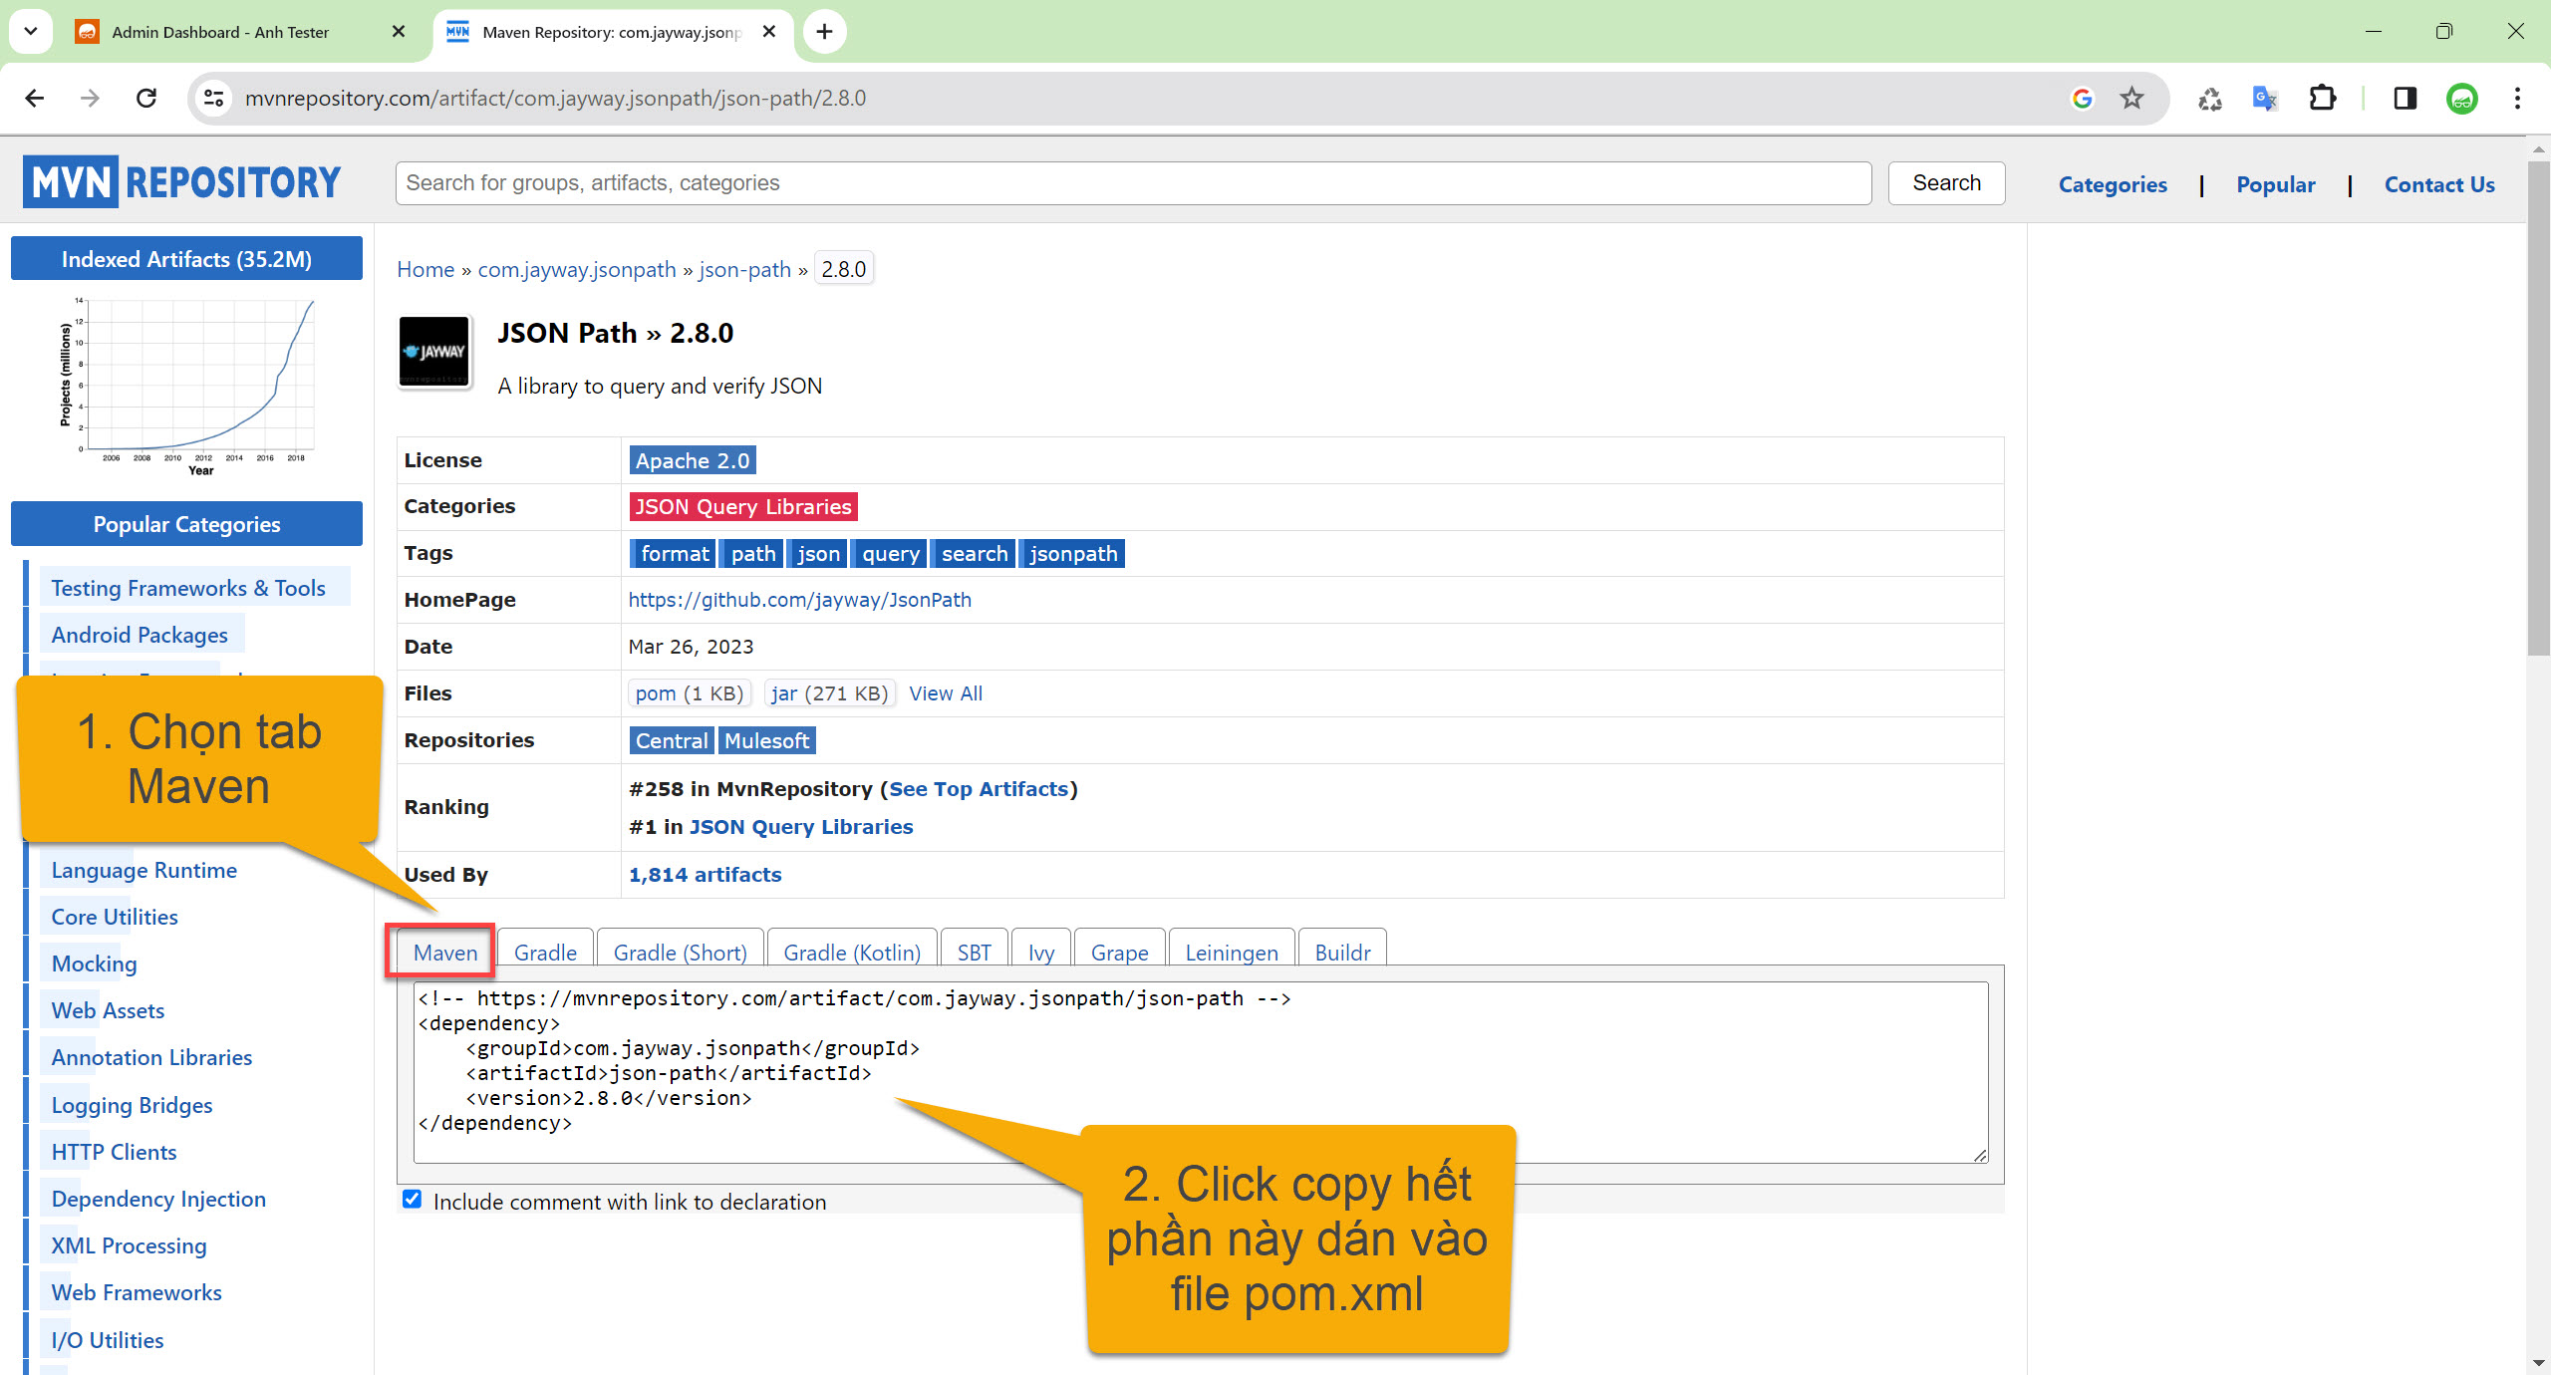Open See Top Artifacts link
The image size is (2551, 1375).
979,789
